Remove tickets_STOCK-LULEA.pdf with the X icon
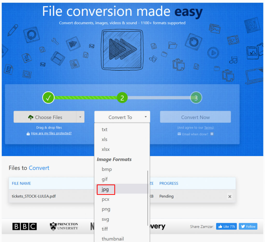This screenshot has height=242, width=265. point(230,196)
